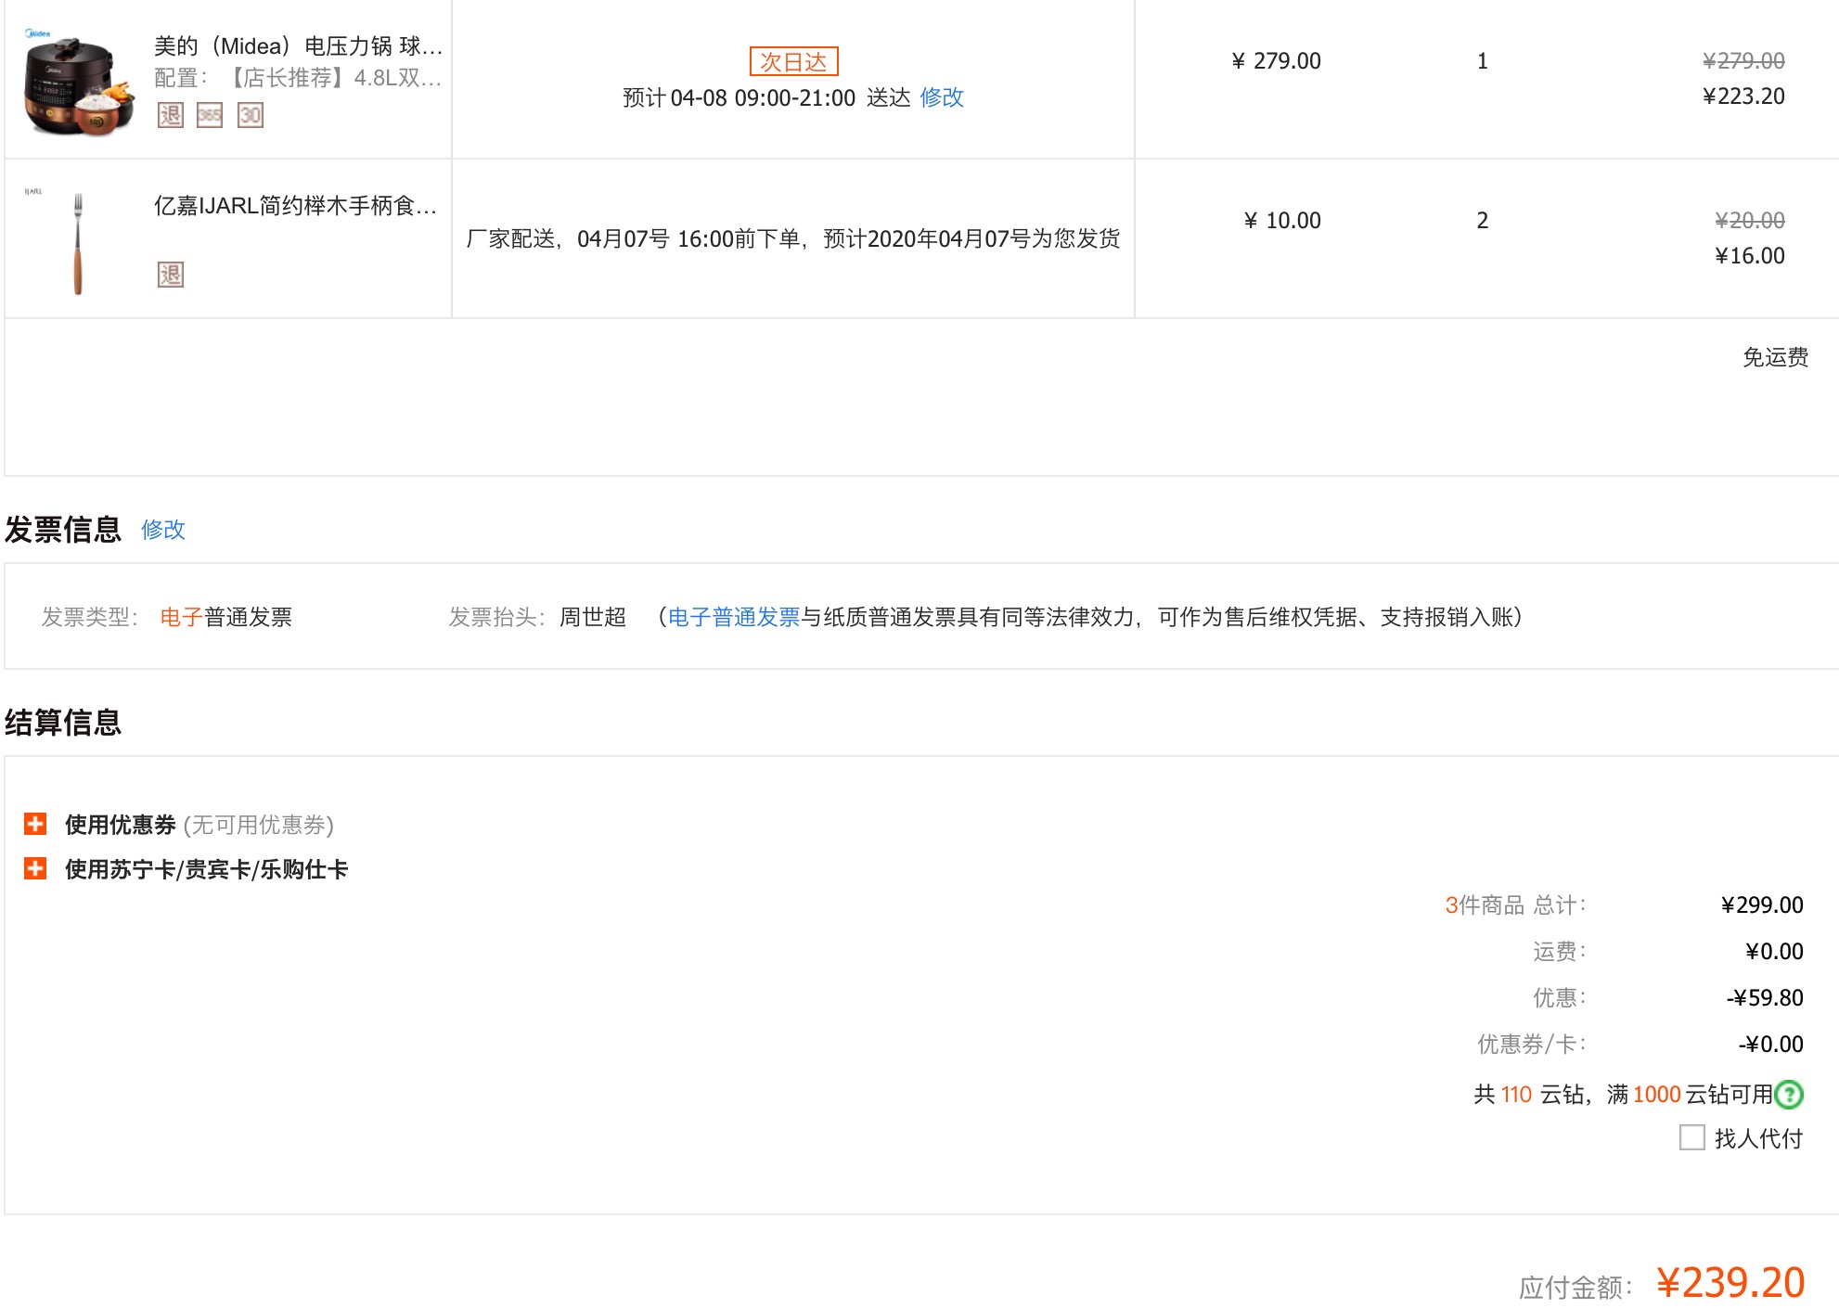Click 修改 beside 发票信息 heading

point(163,530)
